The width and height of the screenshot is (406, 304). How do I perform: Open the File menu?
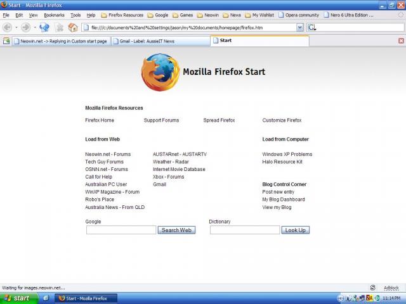6,15
